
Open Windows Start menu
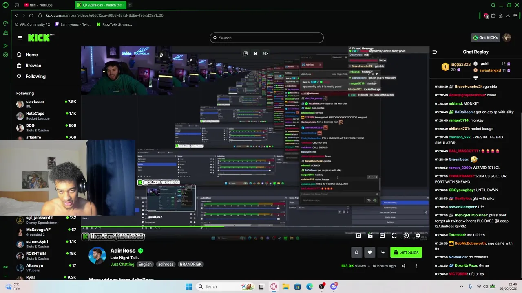(188, 286)
